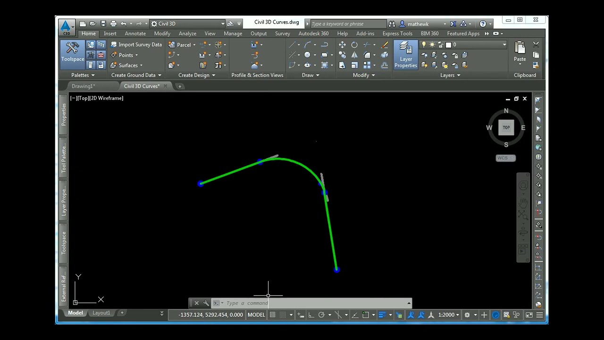The image size is (604, 340).
Task: Select the Hatch tool in Draw panel
Action: (324, 65)
